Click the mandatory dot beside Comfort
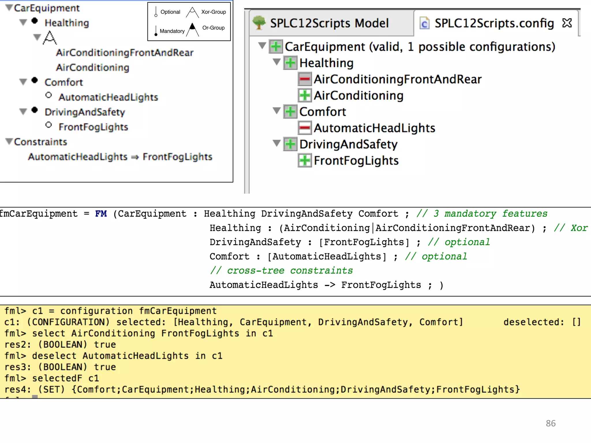 click(35, 80)
